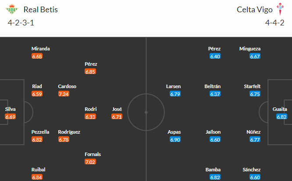
Task: Select José's 6.71 rating badge
Action: 117,117
